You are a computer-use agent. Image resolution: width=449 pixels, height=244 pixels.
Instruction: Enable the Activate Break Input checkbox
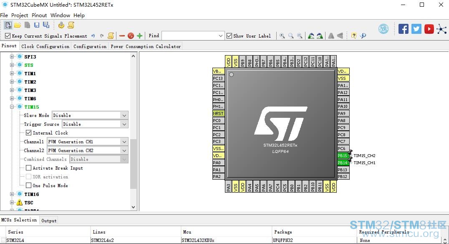point(29,168)
